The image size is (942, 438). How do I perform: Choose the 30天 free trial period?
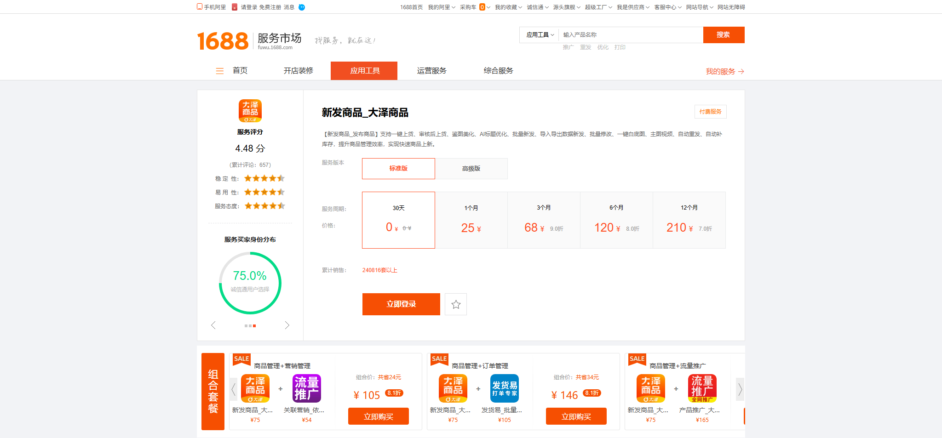pos(398,220)
